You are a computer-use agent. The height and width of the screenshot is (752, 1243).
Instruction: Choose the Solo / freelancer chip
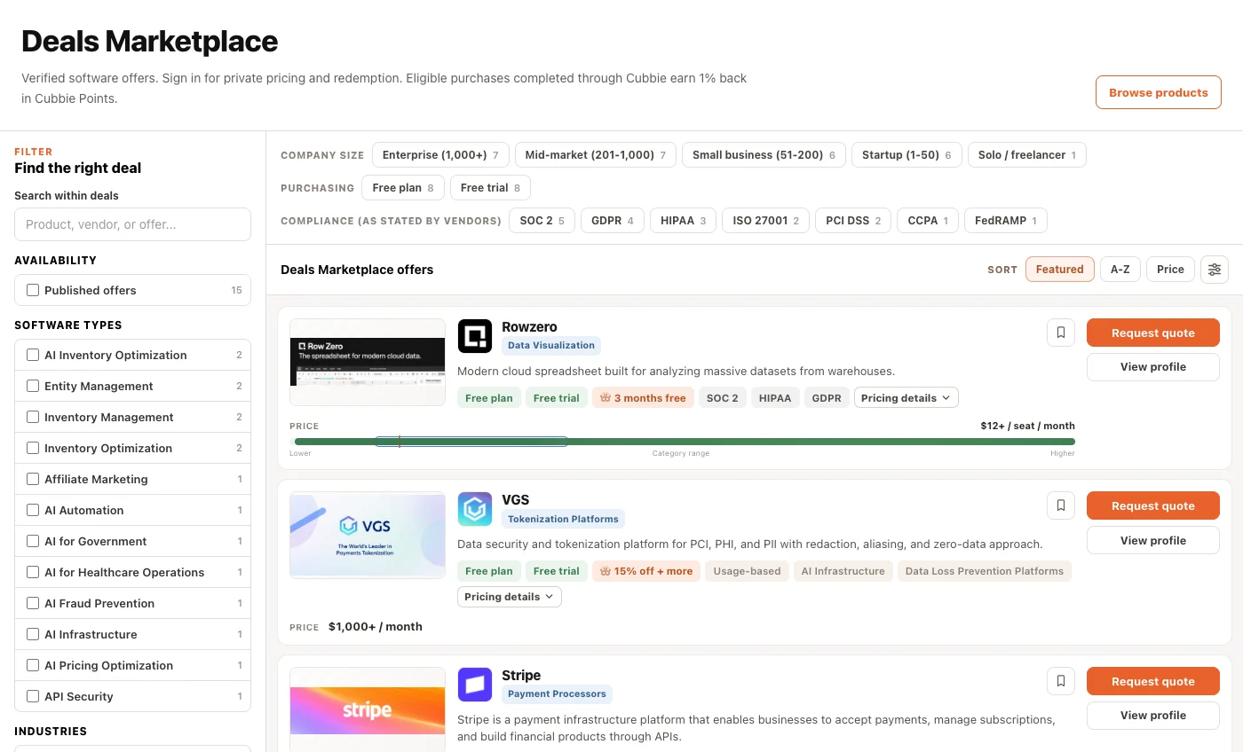pyautogui.click(x=1026, y=155)
